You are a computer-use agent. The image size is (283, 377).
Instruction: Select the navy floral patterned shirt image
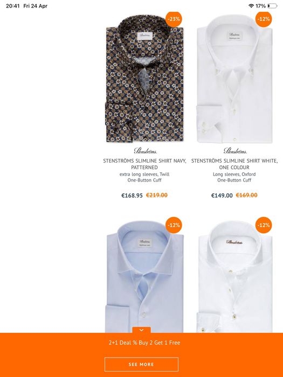tap(144, 79)
